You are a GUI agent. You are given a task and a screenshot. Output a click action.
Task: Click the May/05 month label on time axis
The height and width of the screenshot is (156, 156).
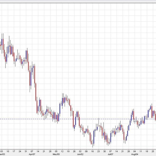56,154
